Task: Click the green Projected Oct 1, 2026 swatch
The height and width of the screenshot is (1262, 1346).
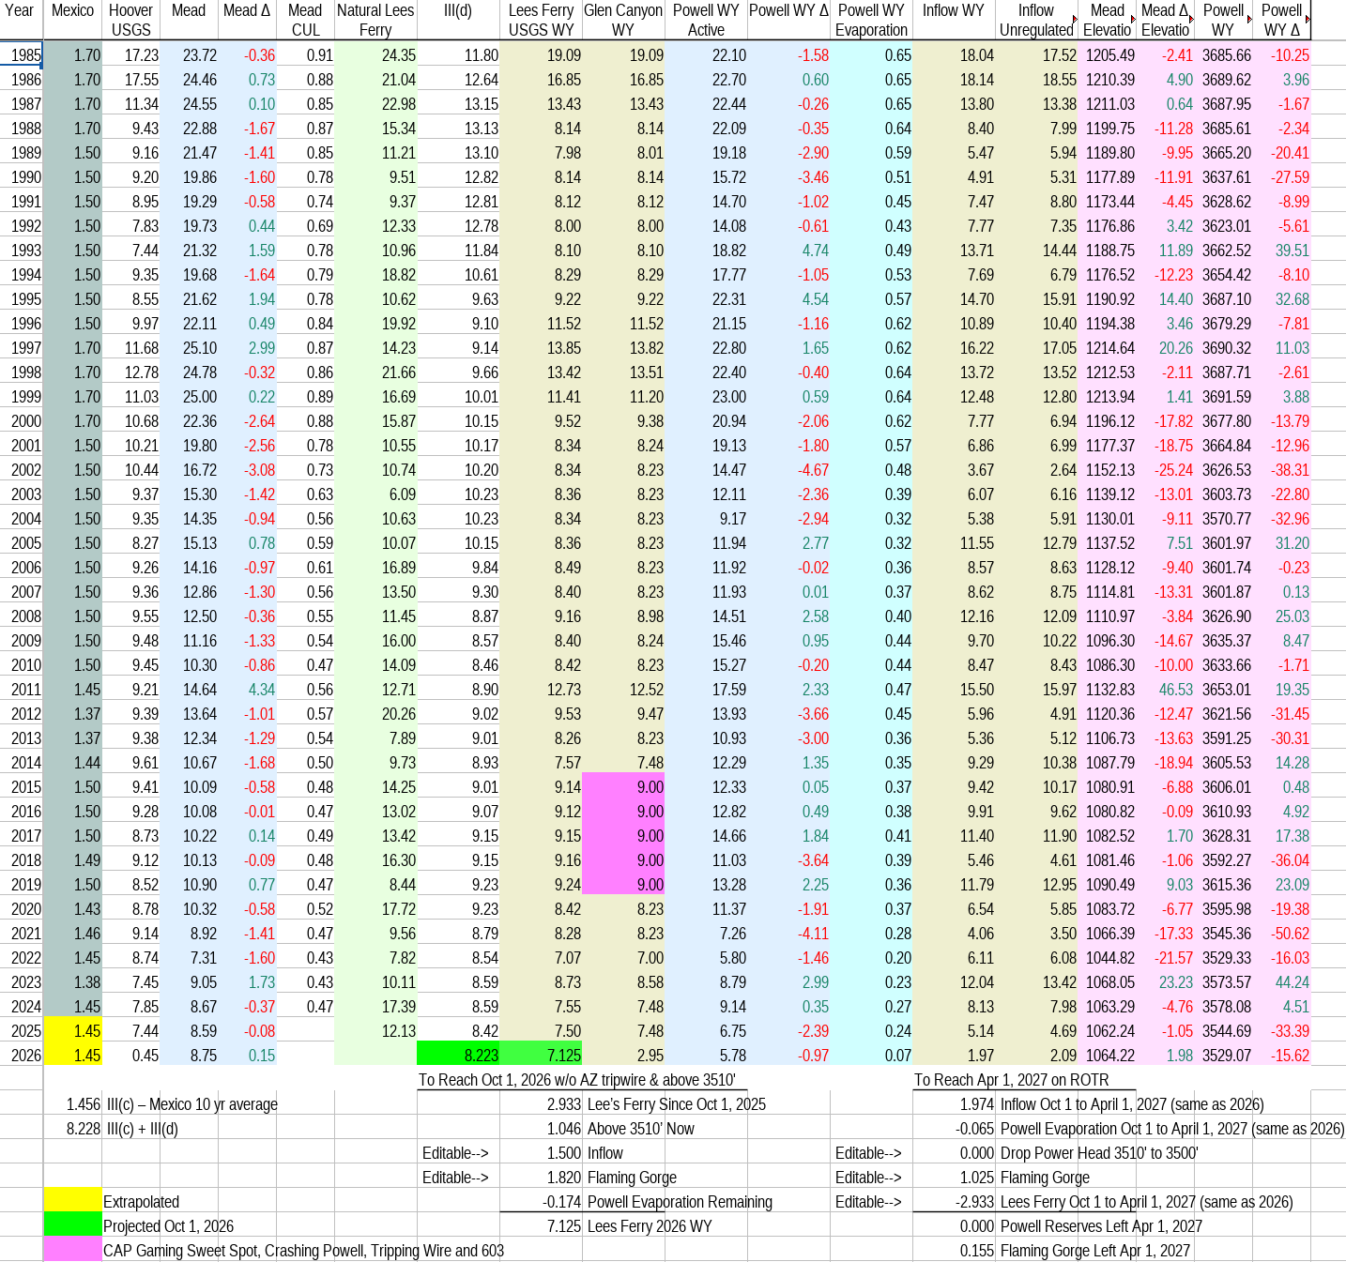Action: point(72,1226)
